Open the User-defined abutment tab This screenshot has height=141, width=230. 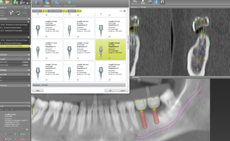[x=57, y=3]
